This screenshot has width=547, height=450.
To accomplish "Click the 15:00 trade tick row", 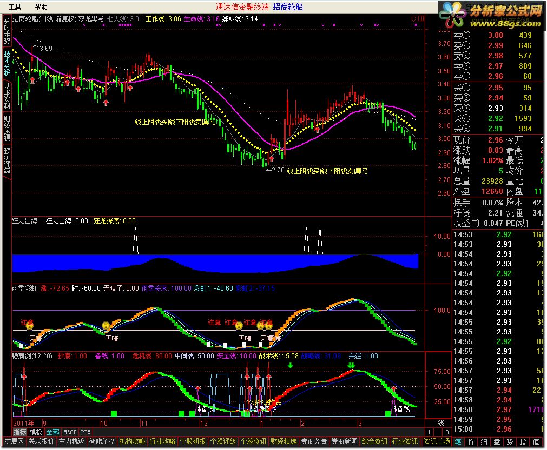I will point(497,429).
